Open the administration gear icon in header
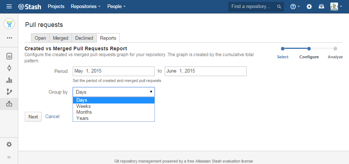 coord(309,7)
